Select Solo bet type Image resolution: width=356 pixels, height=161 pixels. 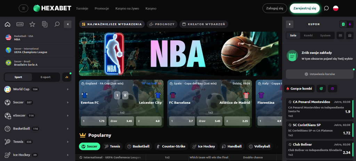[x=293, y=36]
